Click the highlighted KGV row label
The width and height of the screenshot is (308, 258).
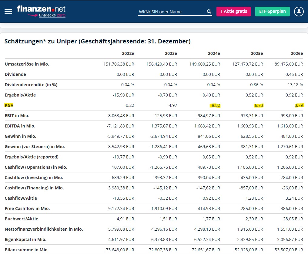[8, 105]
